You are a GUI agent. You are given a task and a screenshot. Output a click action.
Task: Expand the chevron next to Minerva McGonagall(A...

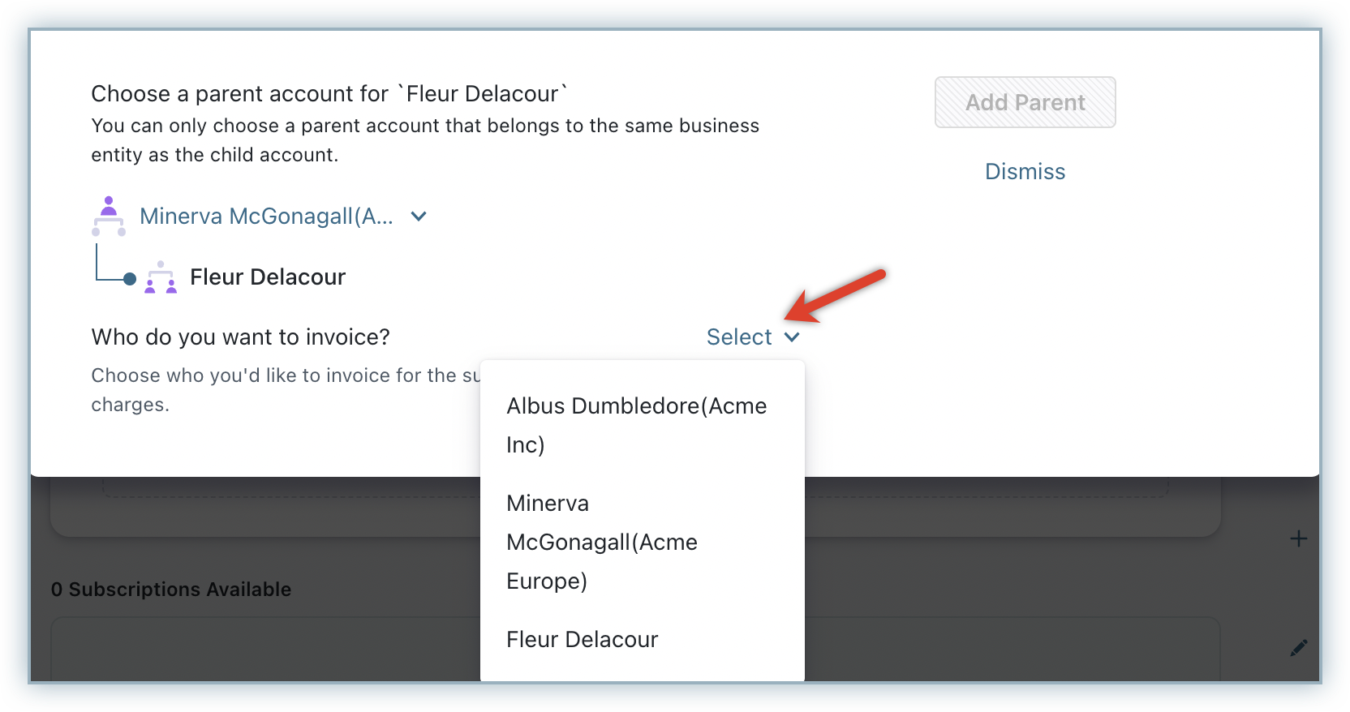(x=419, y=217)
